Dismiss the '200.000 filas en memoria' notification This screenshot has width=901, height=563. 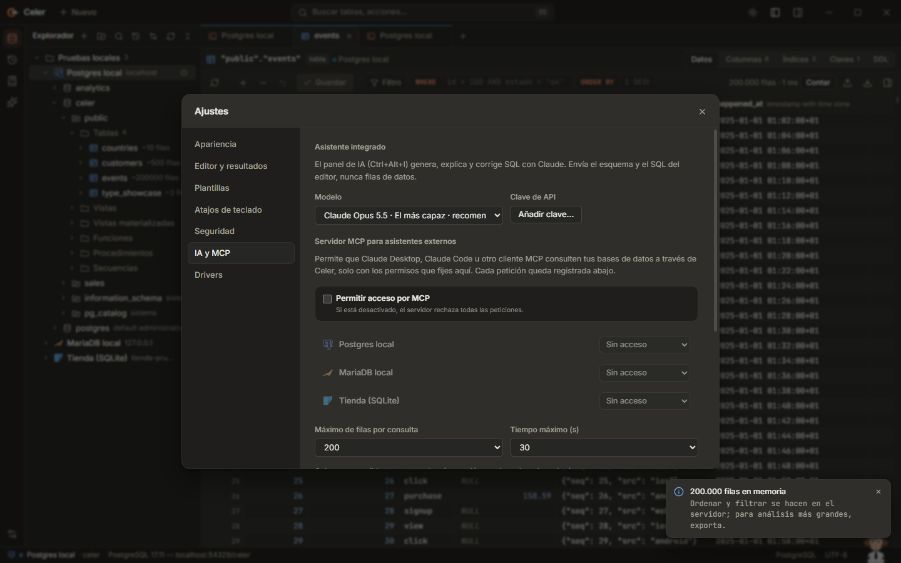[x=878, y=492]
